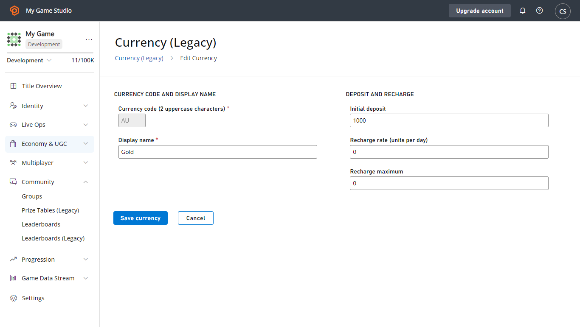
Task: Click the Progression trend arrow icon
Action: coord(13,259)
